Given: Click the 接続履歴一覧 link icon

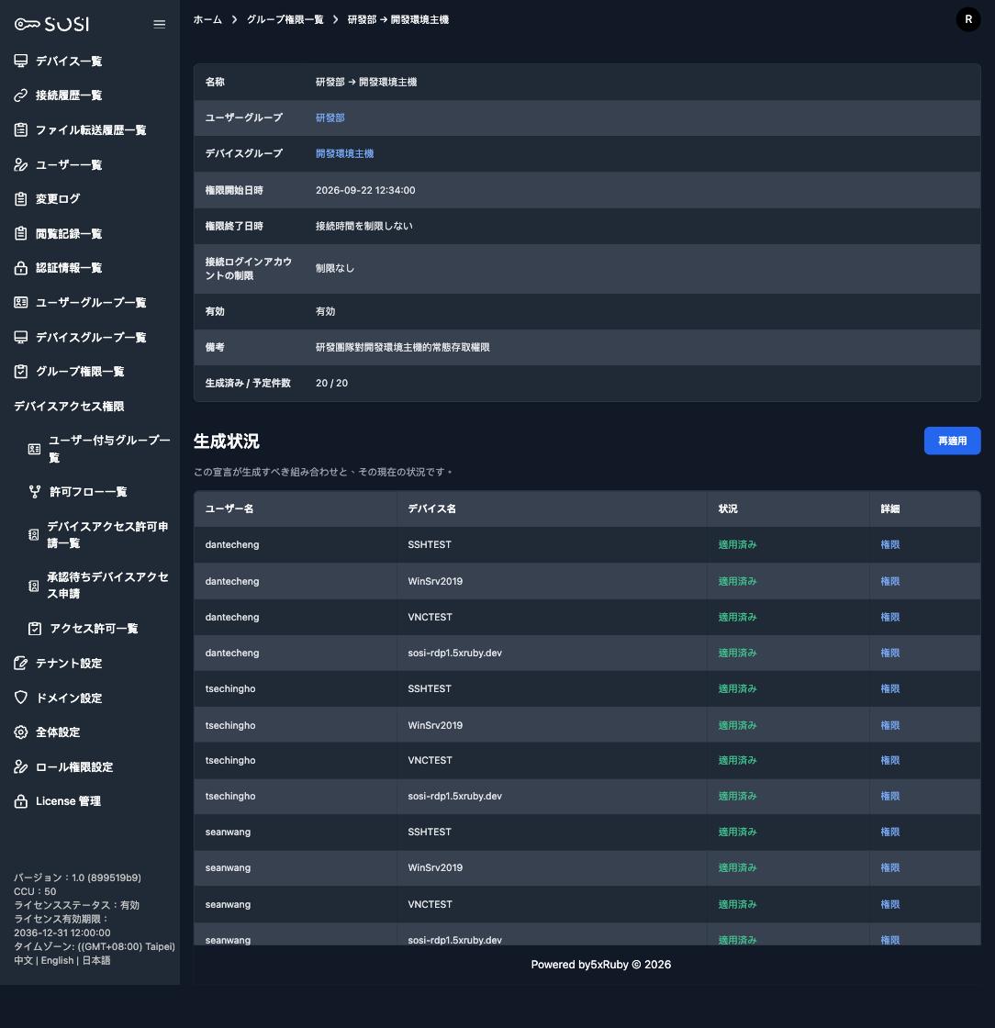Looking at the screenshot, I should (21, 95).
